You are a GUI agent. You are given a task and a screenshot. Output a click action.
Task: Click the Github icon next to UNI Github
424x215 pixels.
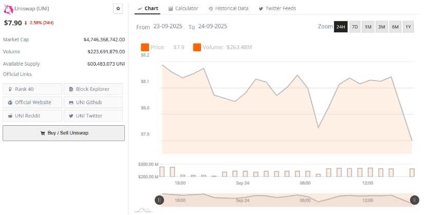(71, 103)
